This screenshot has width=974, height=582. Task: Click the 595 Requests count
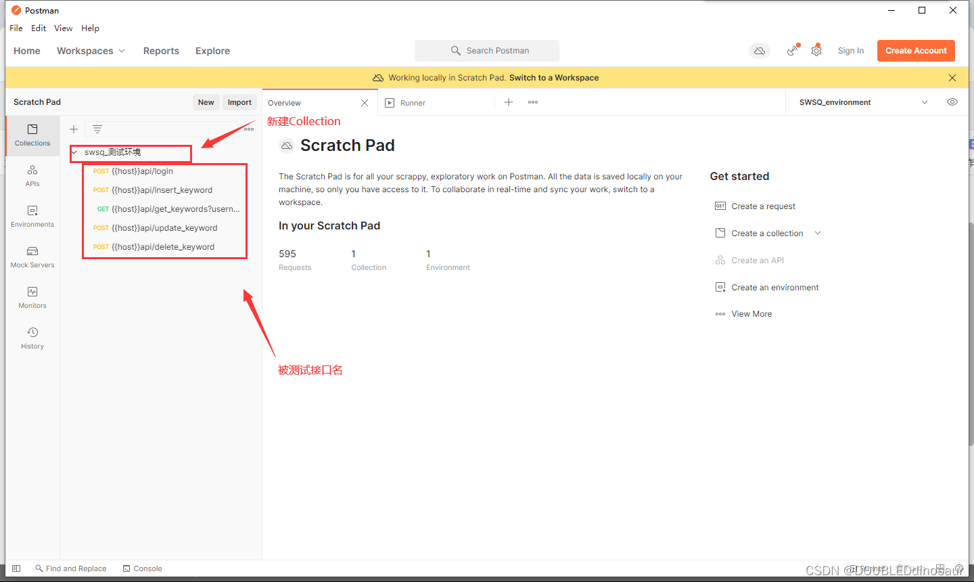tap(295, 260)
